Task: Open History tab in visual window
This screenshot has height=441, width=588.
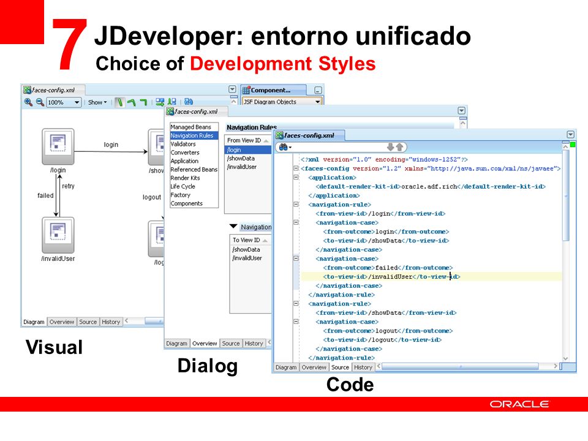Action: [x=111, y=322]
